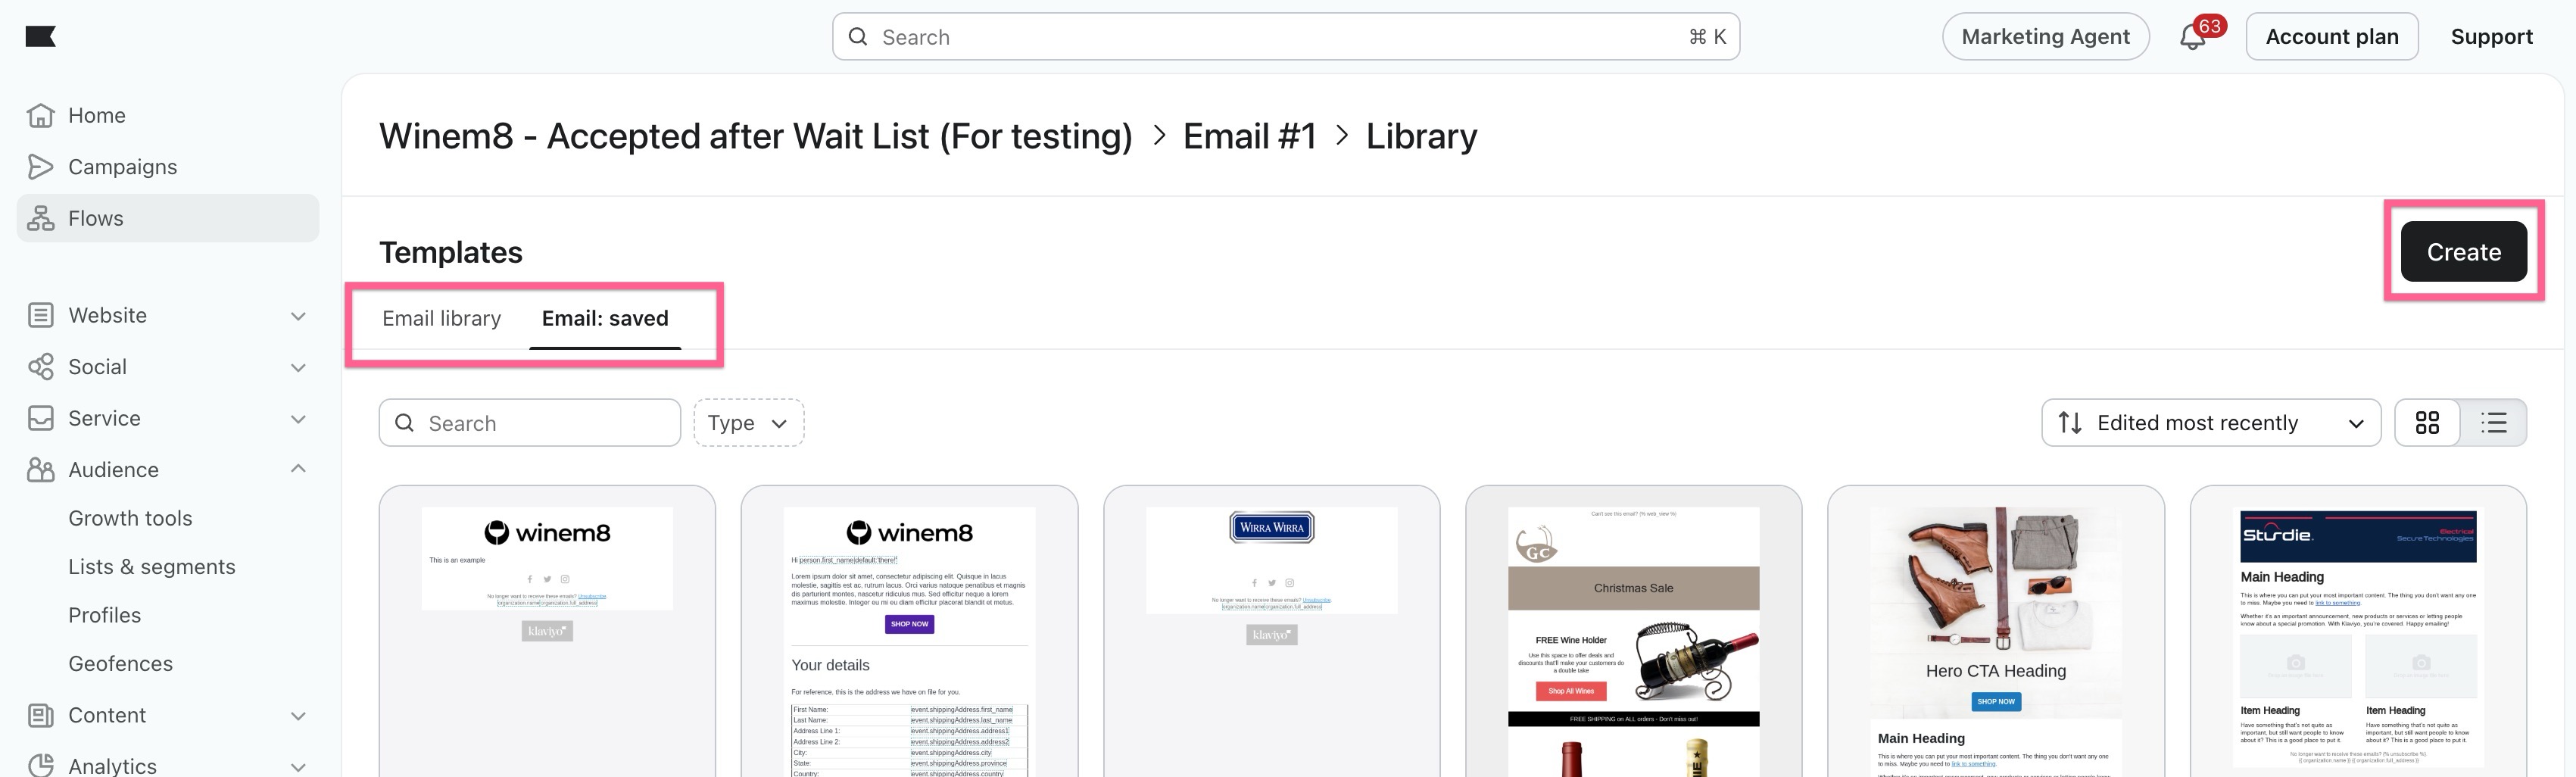Expand the Service menu chevron
This screenshot has height=777, width=2576.
(x=298, y=419)
